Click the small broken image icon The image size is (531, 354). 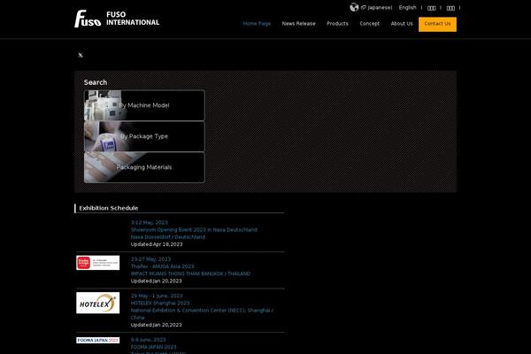click(81, 55)
